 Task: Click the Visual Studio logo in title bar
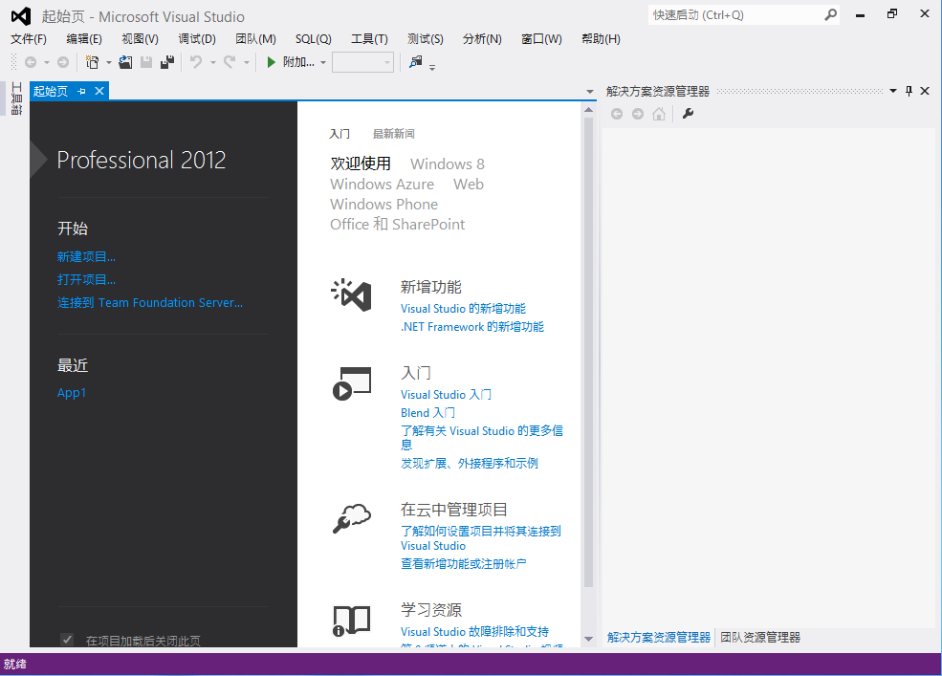[20, 16]
